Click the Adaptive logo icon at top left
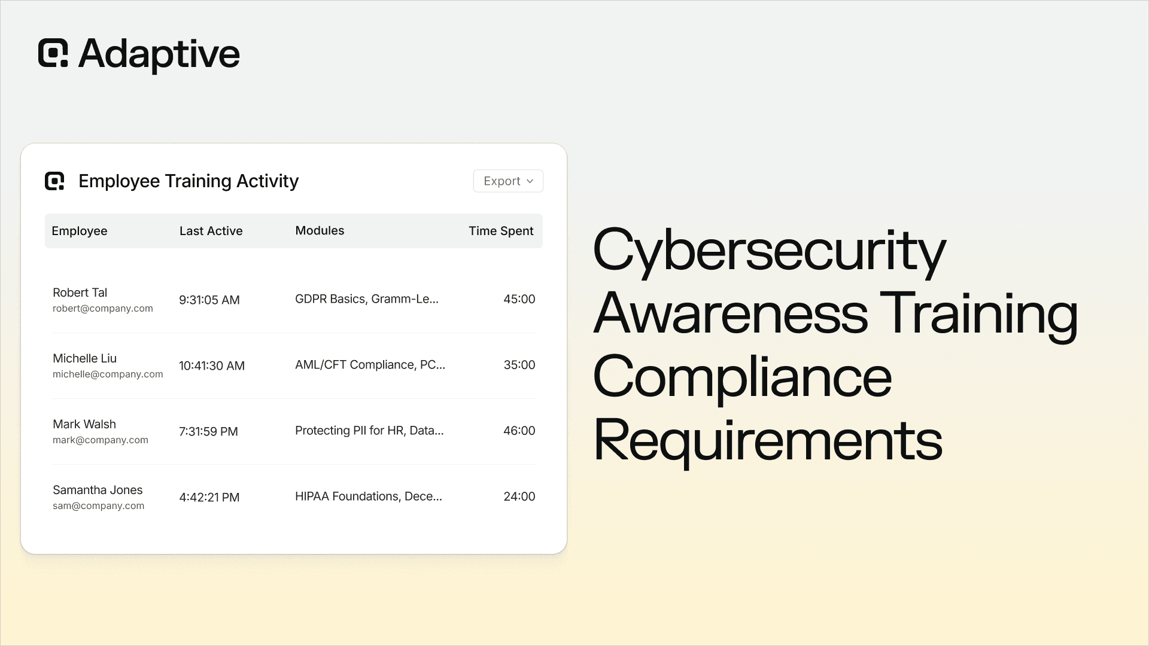 (53, 53)
